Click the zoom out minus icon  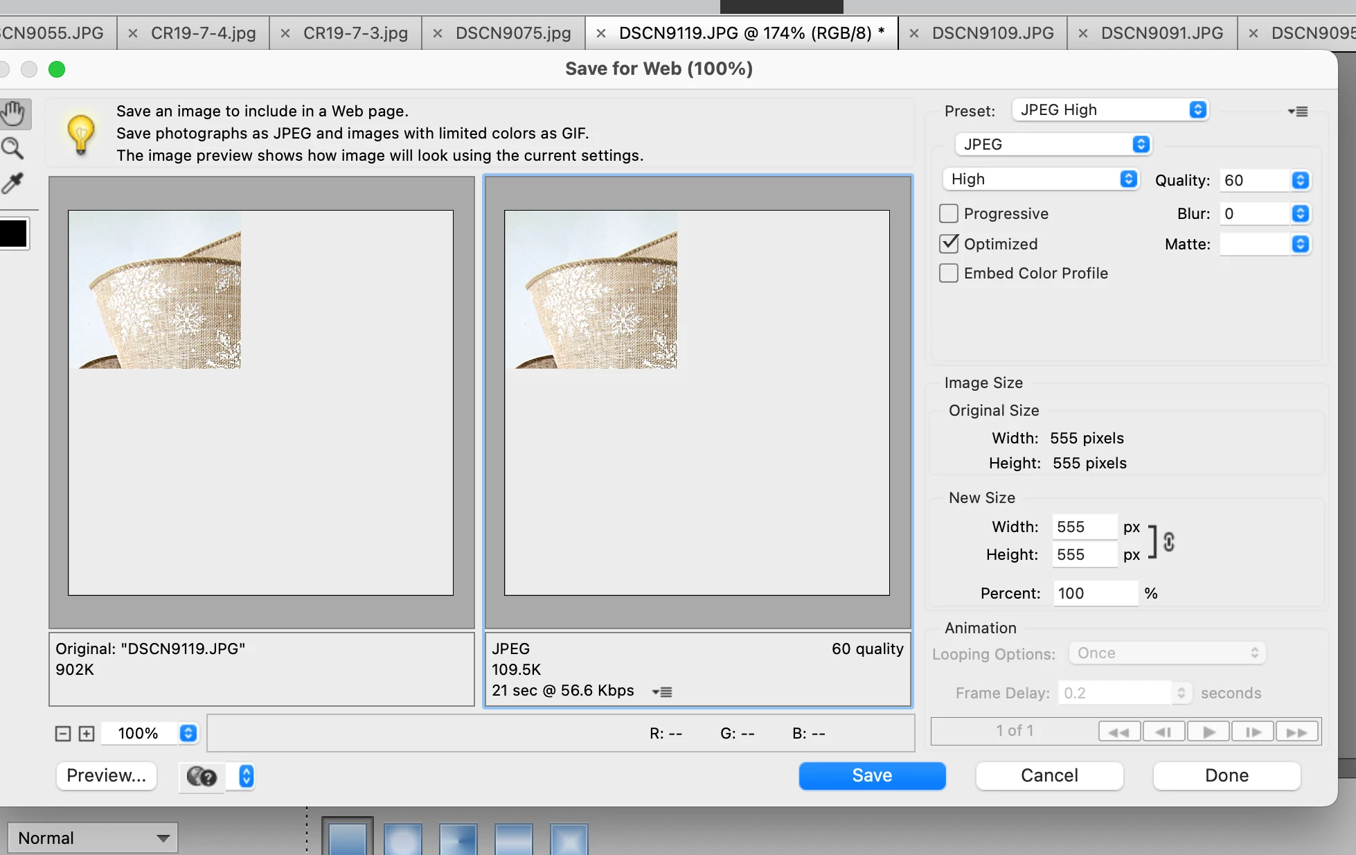[63, 734]
